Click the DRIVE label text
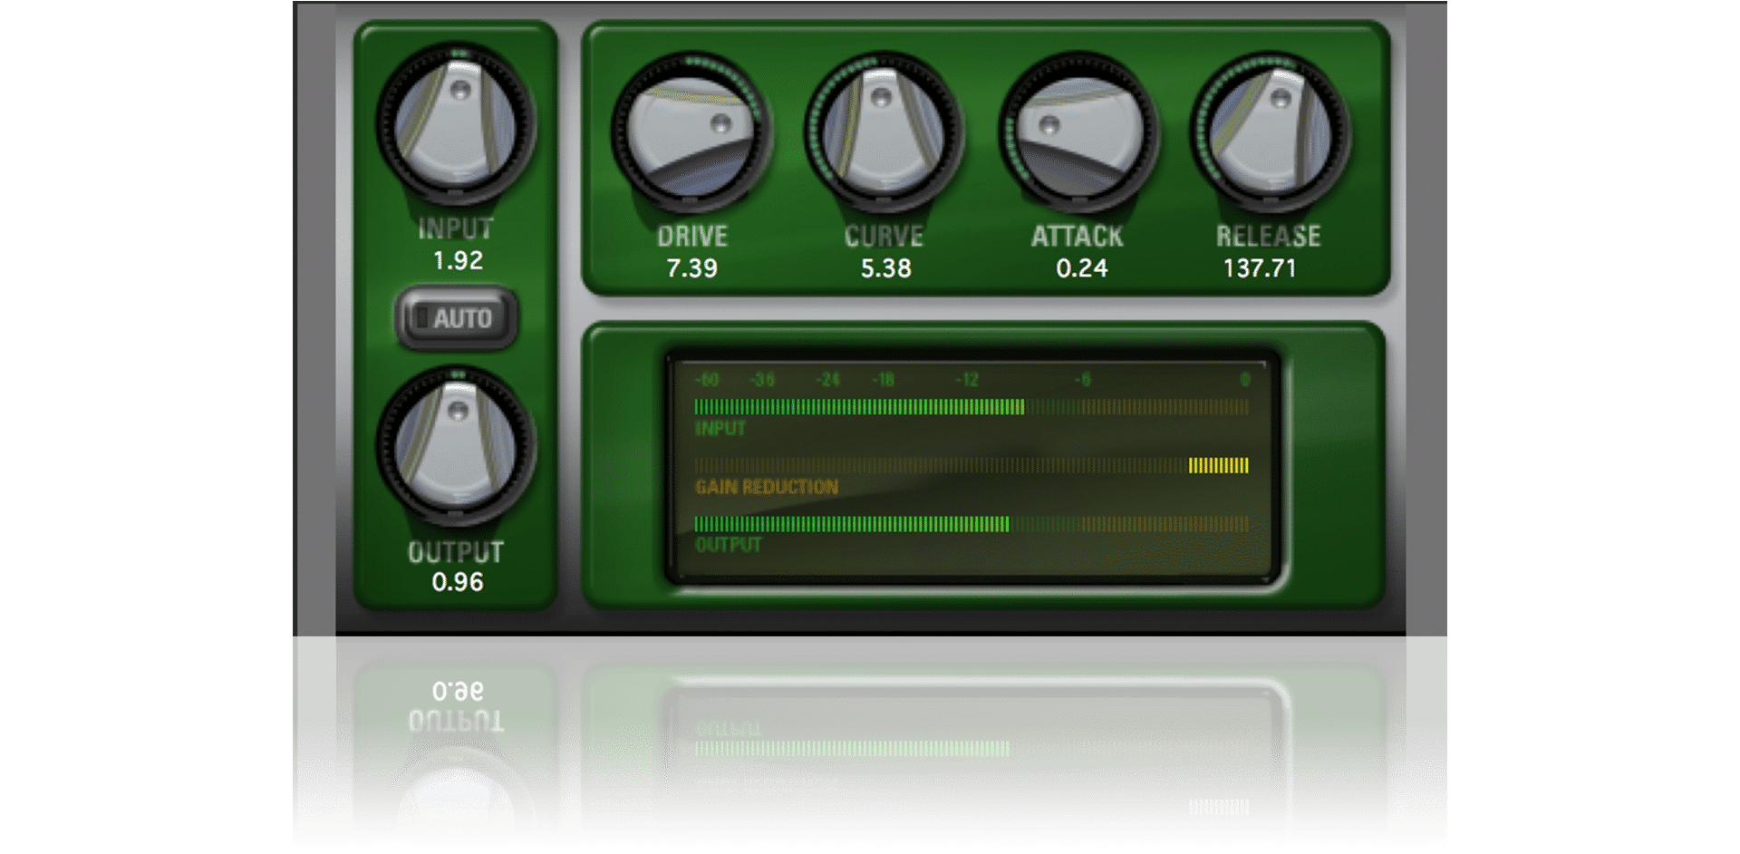1740x854 pixels. click(692, 237)
